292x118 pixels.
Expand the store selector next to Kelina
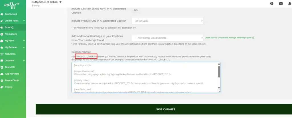click(60, 2)
